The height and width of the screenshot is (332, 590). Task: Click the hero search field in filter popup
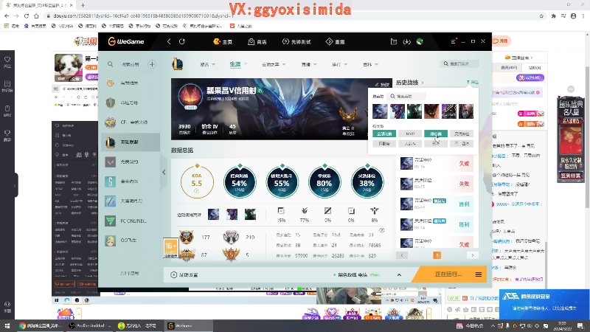point(407,97)
